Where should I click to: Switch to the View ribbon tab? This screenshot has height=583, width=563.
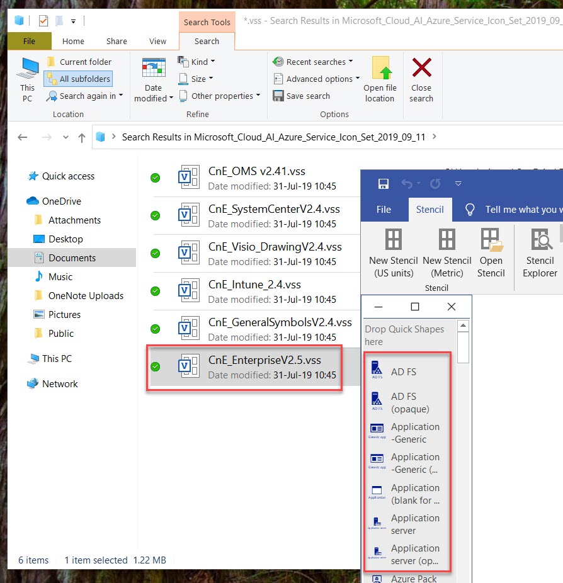tap(157, 41)
